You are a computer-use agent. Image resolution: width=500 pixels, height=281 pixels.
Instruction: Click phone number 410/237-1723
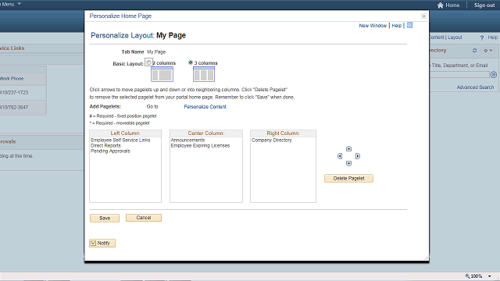pos(14,92)
